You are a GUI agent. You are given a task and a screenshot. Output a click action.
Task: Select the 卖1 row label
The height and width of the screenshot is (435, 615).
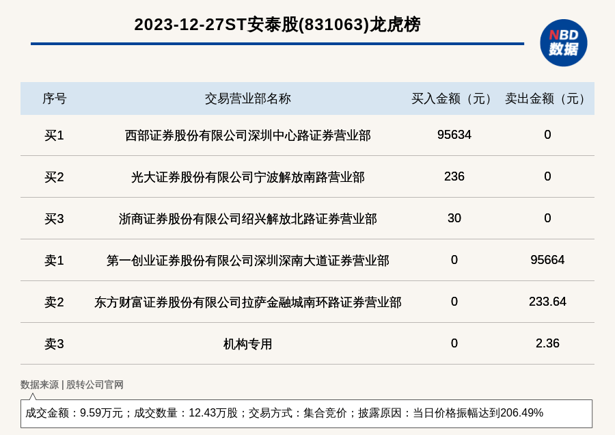click(54, 261)
